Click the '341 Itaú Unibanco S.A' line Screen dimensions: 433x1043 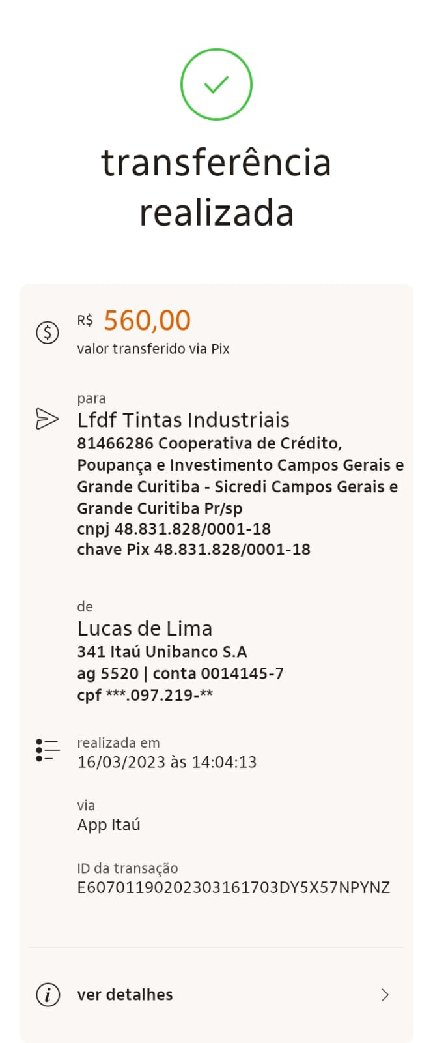(162, 652)
